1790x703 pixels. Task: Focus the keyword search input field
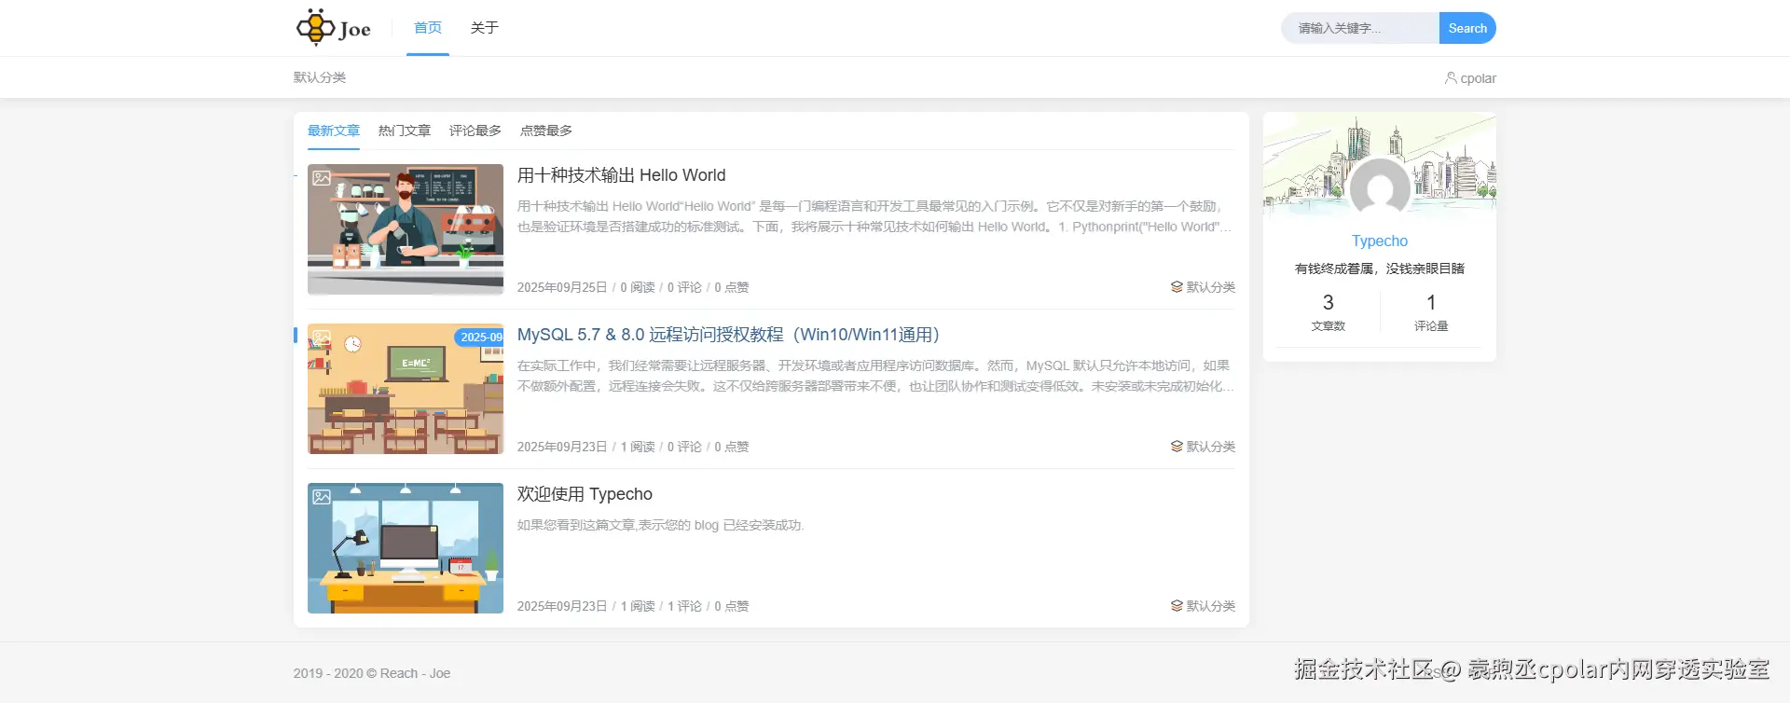point(1360,28)
